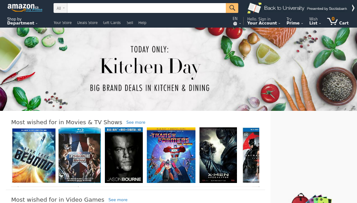This screenshot has height=203, width=357.
Task: Open the Gift Cards menu item
Action: tap(112, 23)
